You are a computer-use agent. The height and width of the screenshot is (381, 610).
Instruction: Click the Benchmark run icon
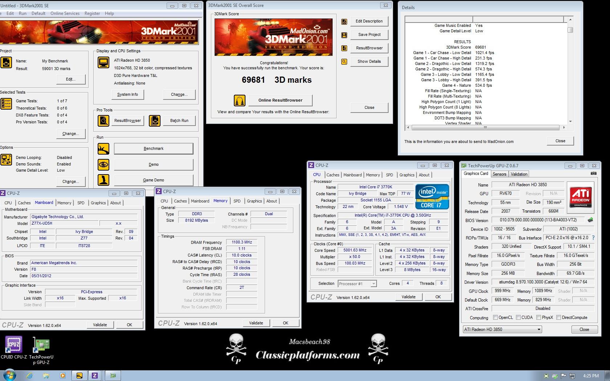[x=103, y=148]
